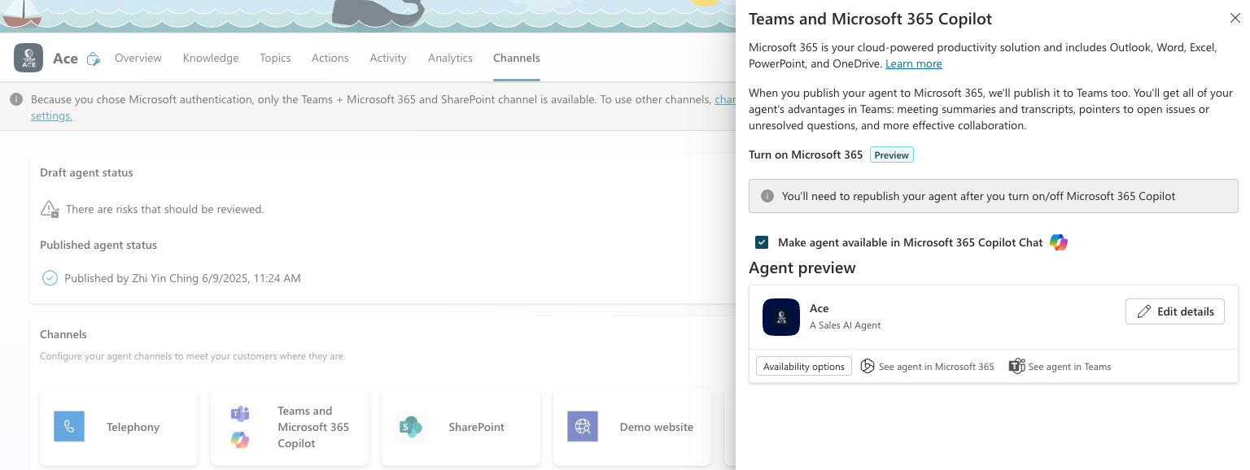Viewport: 1250px width, 470px height.
Task: Click the Demo website globe icon
Action: click(583, 426)
